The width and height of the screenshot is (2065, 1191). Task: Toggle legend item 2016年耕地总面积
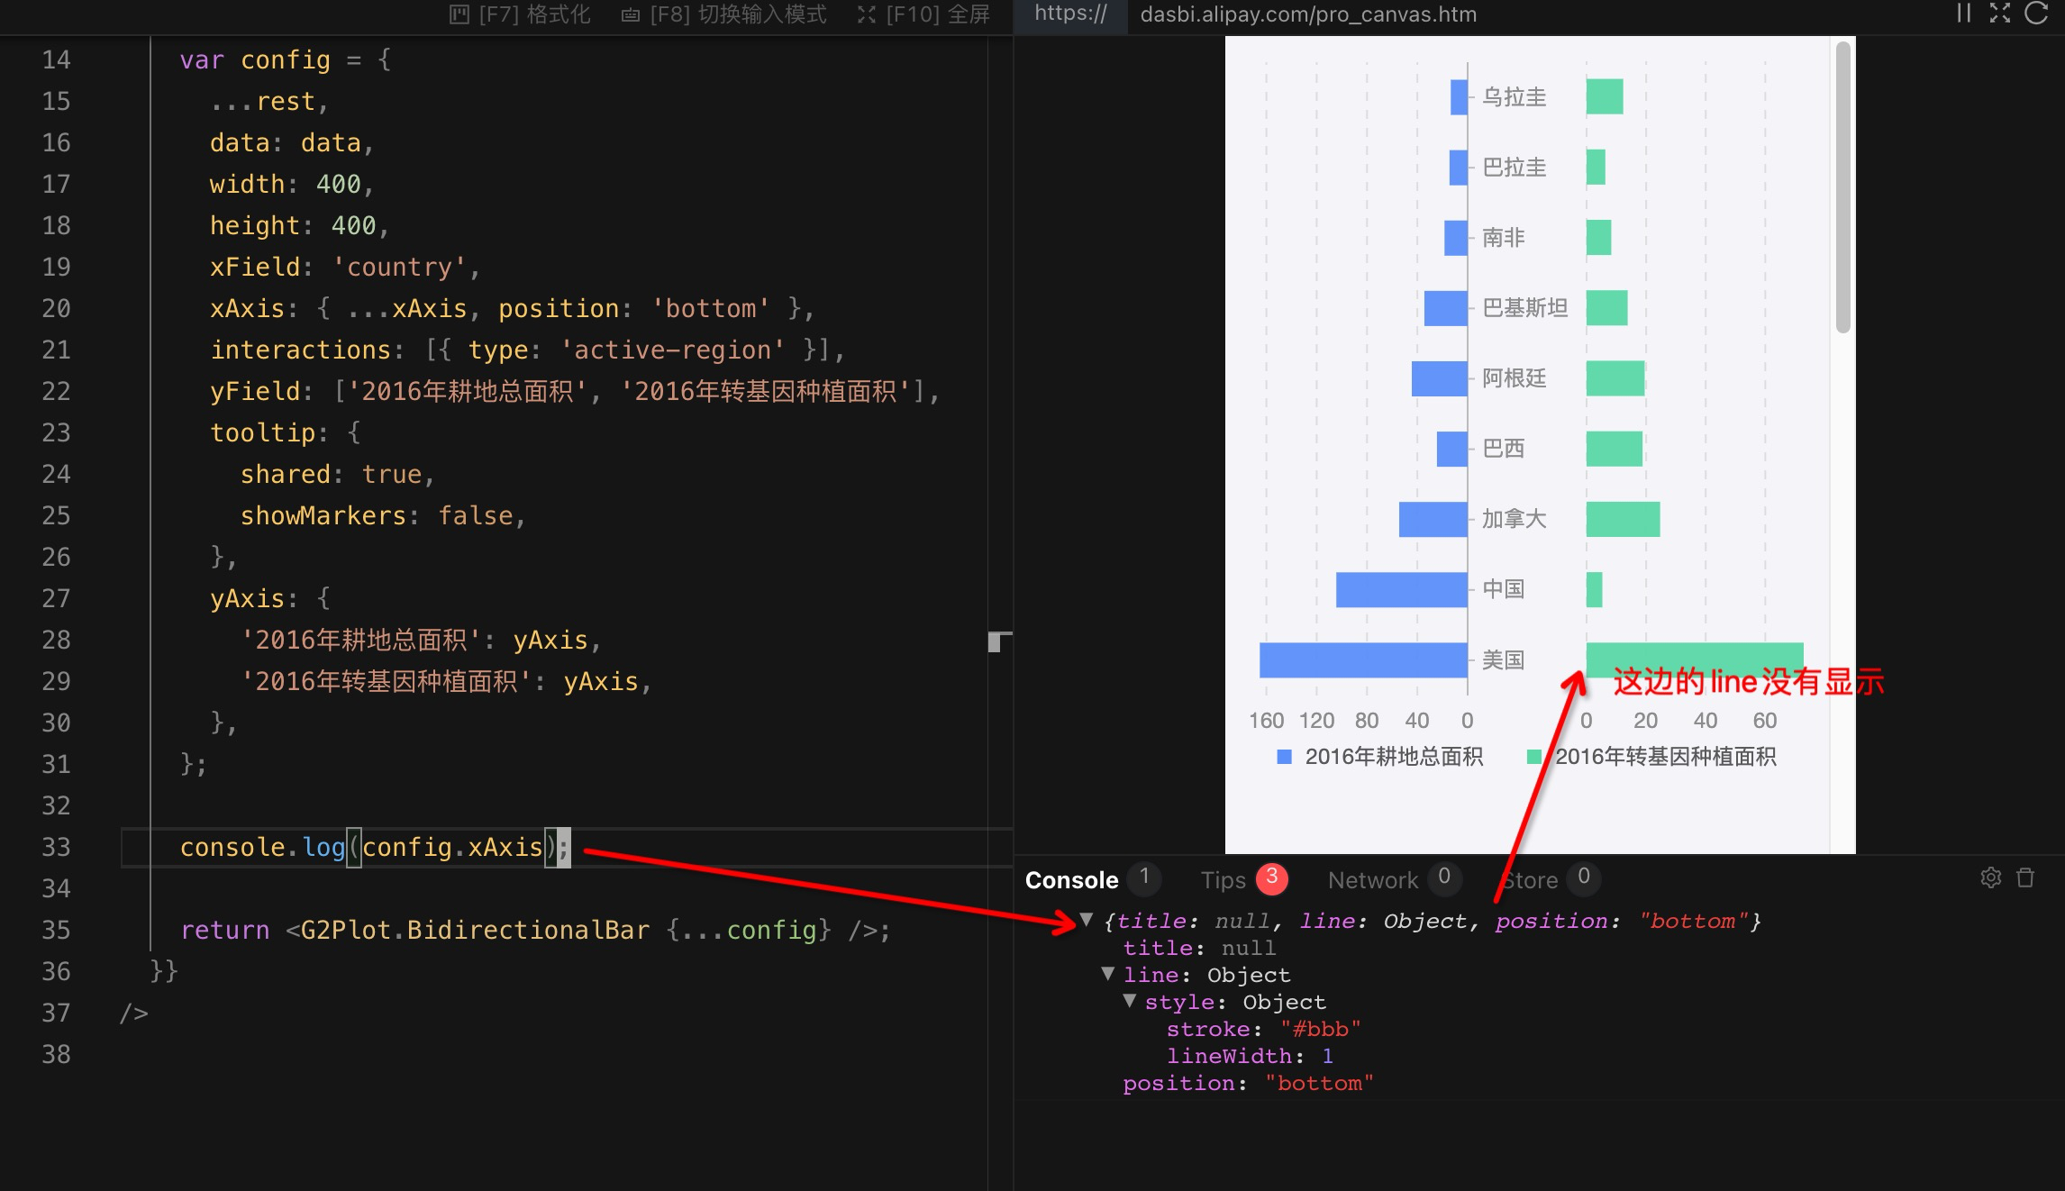click(x=1379, y=757)
